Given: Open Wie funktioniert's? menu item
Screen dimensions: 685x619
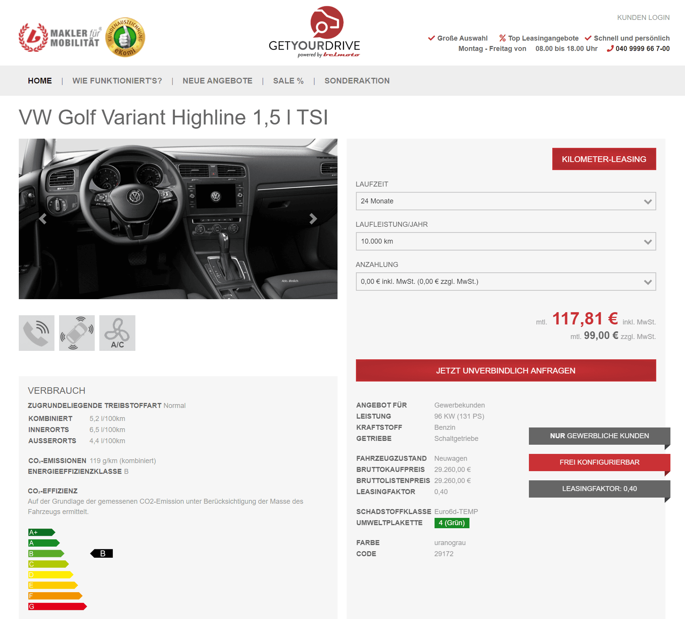Looking at the screenshot, I should click(117, 81).
